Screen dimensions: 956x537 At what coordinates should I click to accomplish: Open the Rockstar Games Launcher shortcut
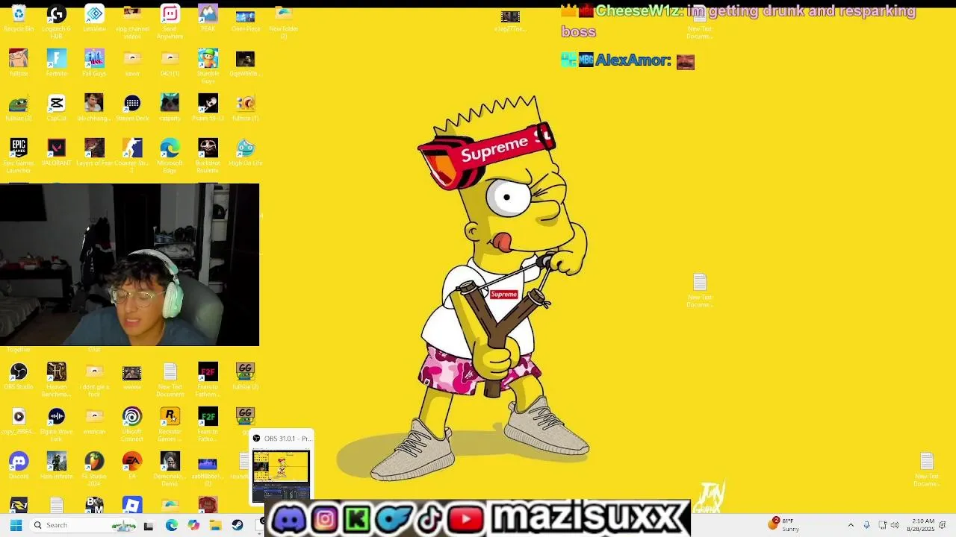click(x=170, y=424)
